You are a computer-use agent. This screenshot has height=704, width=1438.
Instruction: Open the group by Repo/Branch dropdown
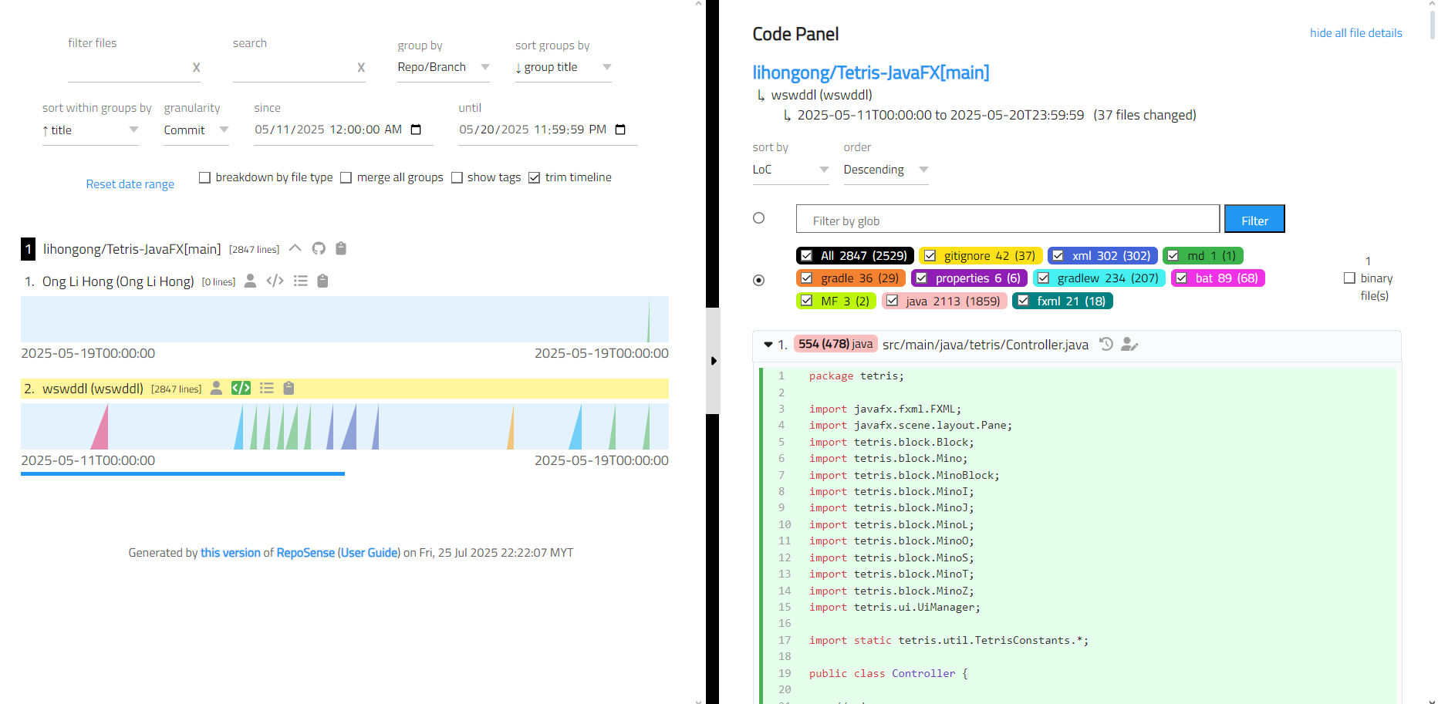[444, 67]
